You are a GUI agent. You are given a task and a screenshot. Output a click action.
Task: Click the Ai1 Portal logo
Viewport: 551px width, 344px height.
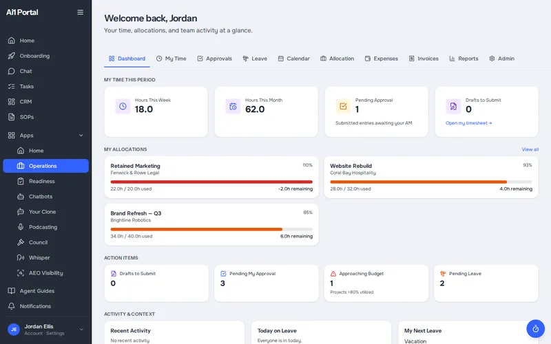point(22,12)
